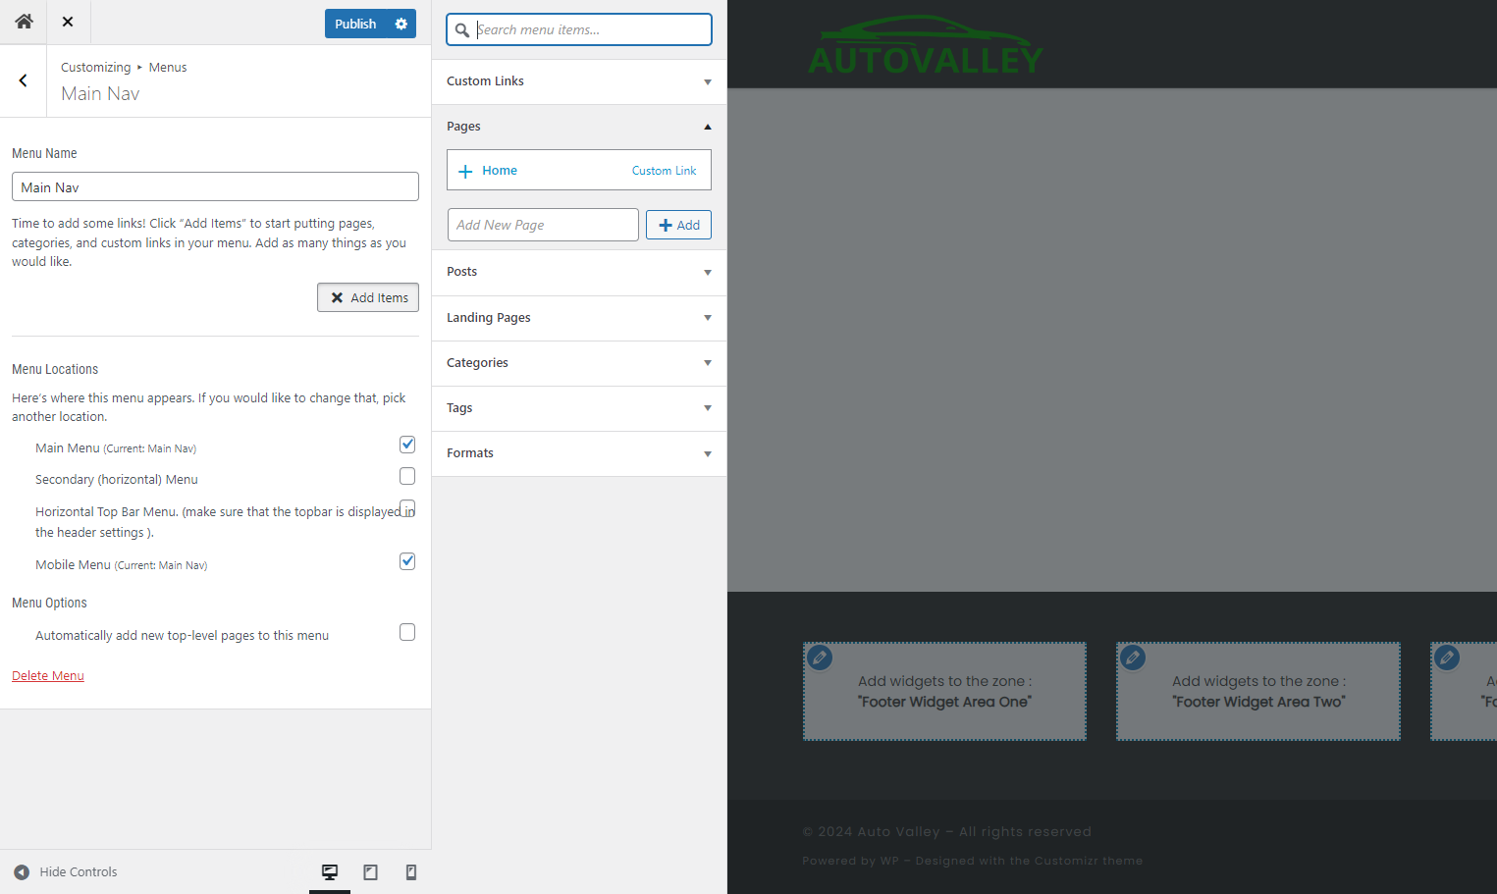1497x894 pixels.
Task: Toggle Mobile Menu location checkbox
Action: tap(407, 561)
